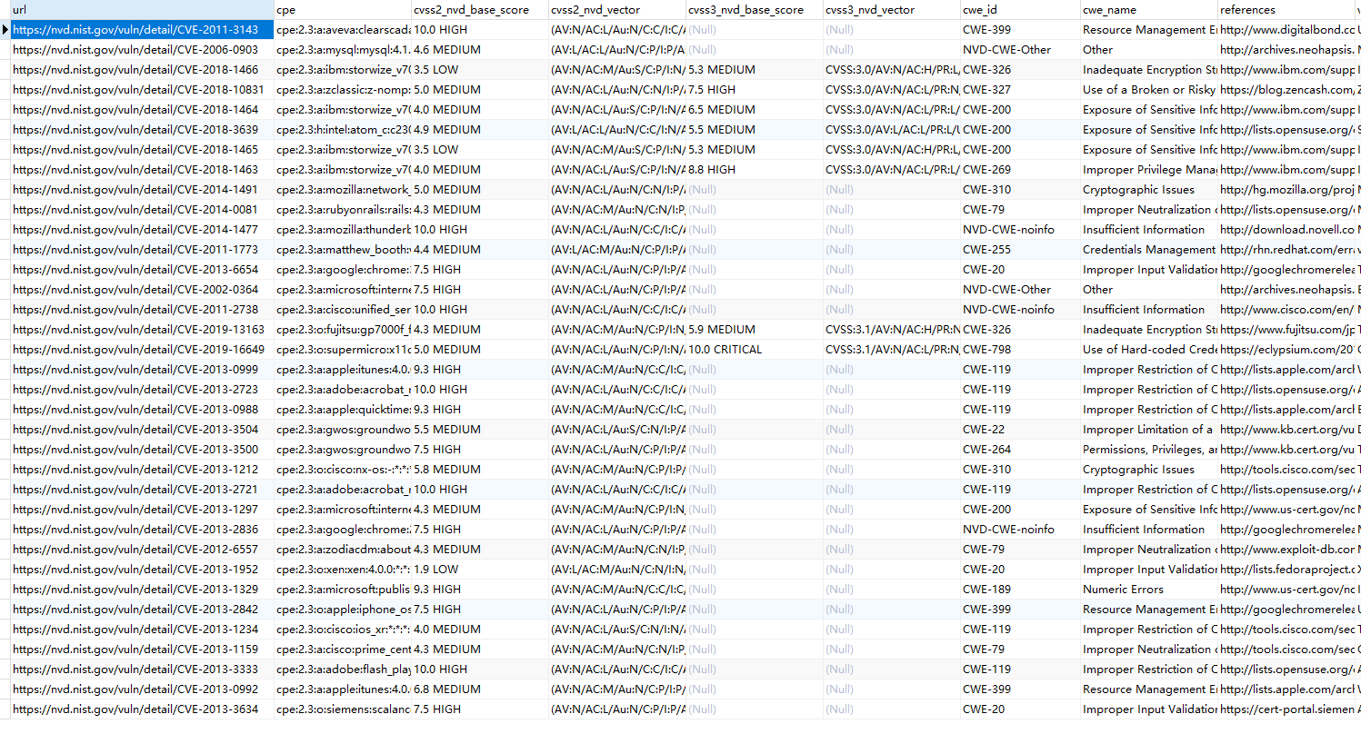This screenshot has height=734, width=1361.
Task: Select the cwe_name column header
Action: click(x=1149, y=10)
